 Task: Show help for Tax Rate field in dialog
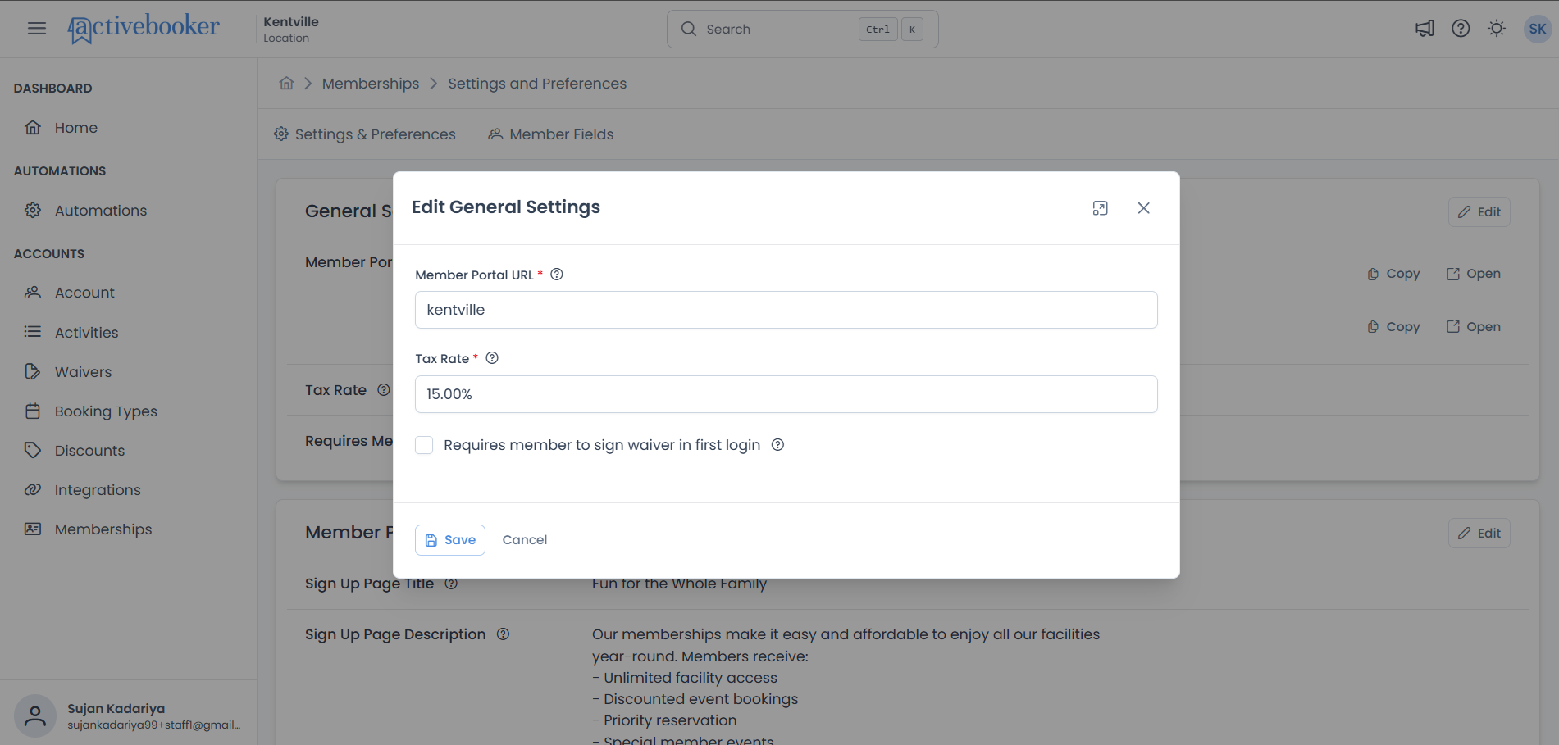492,358
